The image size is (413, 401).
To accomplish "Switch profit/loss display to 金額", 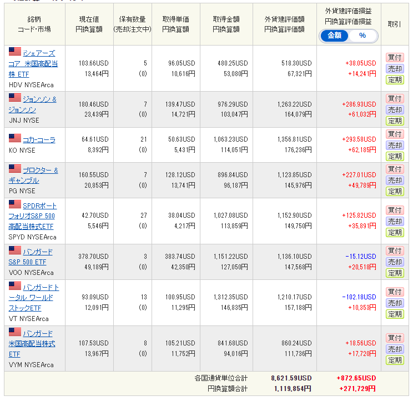I will pos(334,36).
